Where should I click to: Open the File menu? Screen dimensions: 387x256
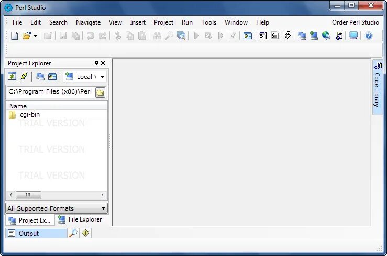pos(17,22)
